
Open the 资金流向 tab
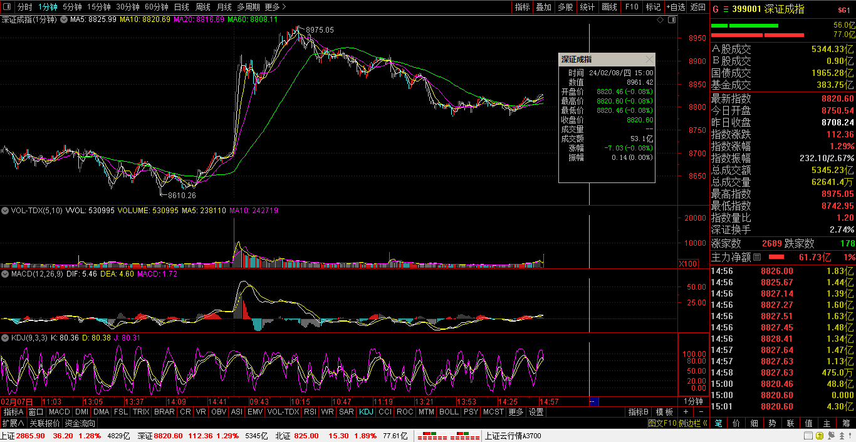pyautogui.click(x=80, y=423)
